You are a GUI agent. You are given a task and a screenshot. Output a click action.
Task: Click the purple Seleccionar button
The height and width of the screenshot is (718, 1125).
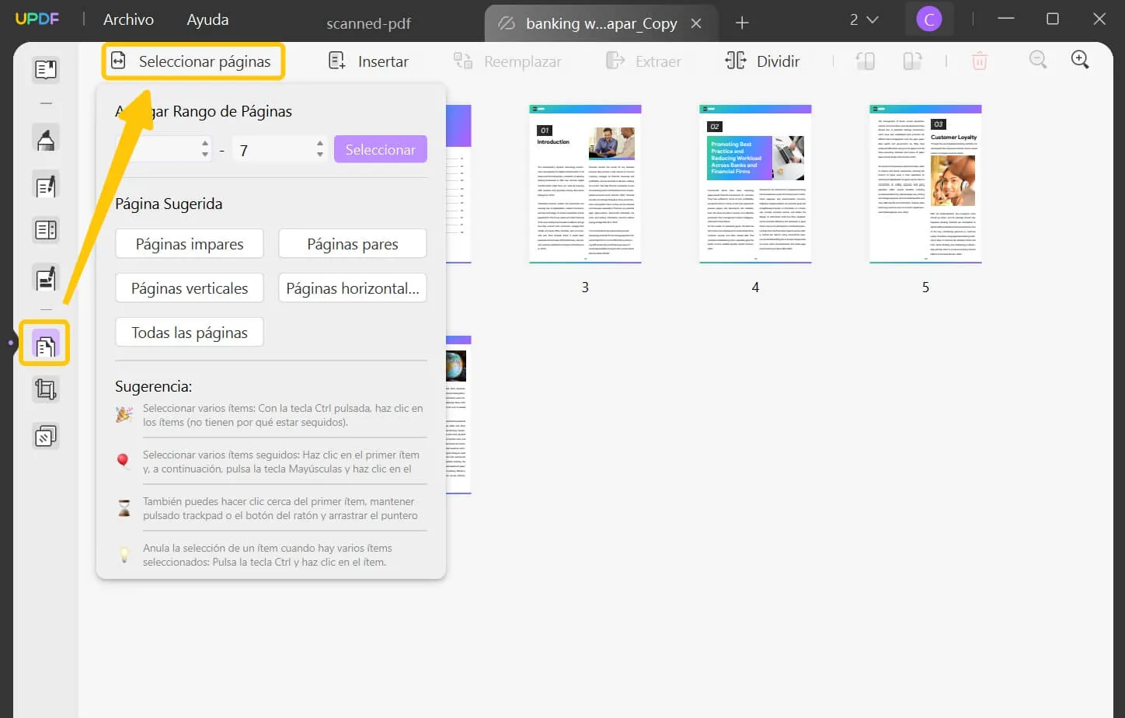[x=381, y=149]
